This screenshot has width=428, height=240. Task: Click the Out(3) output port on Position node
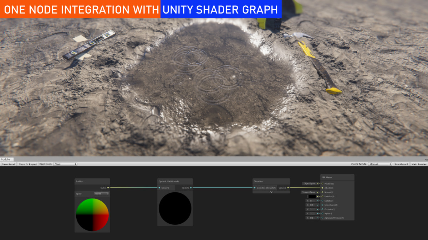108,187
